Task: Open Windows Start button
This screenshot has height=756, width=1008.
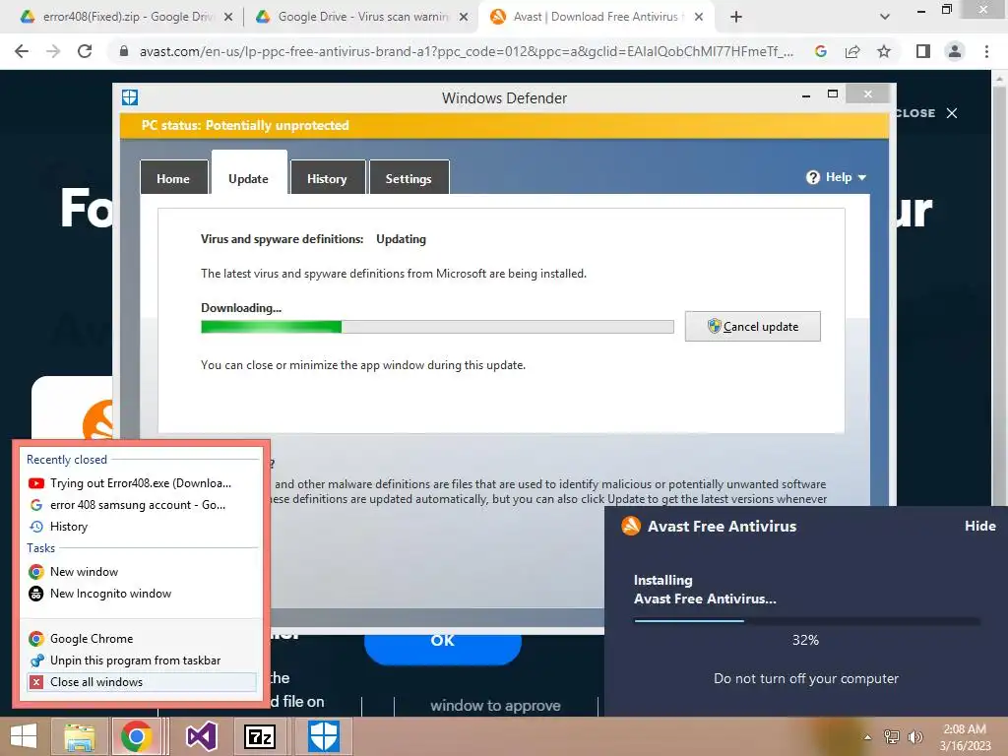Action: click(x=24, y=736)
